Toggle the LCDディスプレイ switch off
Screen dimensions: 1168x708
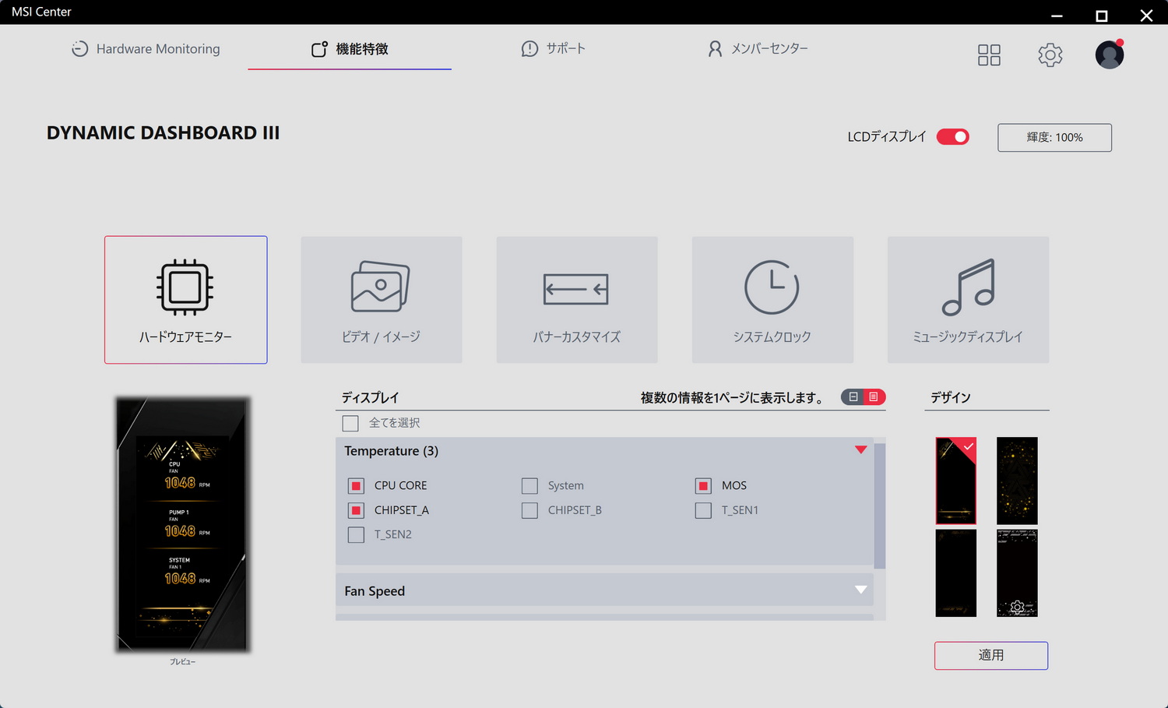tap(952, 136)
